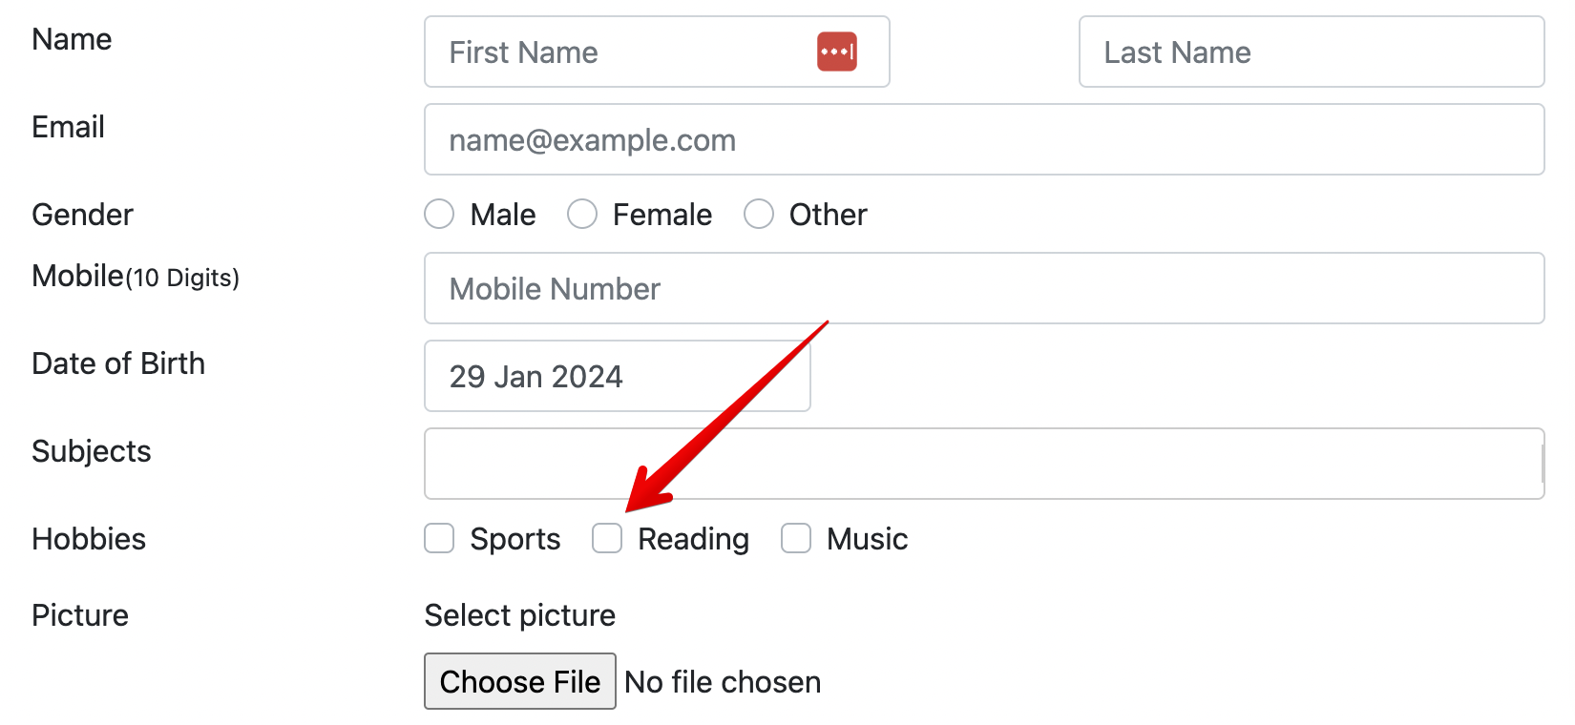Click the Mobile Number input field
The height and width of the screenshot is (725, 1575).
(983, 288)
